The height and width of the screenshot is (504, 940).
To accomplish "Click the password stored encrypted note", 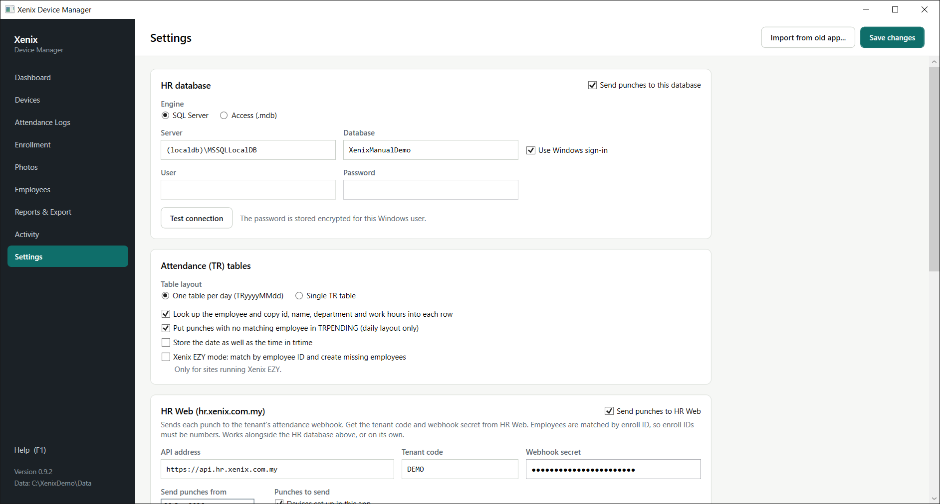I will coord(333,219).
